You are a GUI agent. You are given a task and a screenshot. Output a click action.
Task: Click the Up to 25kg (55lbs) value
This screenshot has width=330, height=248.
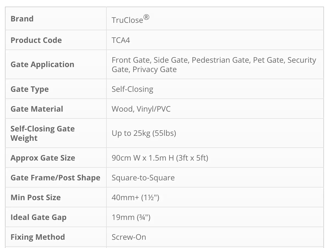[x=144, y=133]
